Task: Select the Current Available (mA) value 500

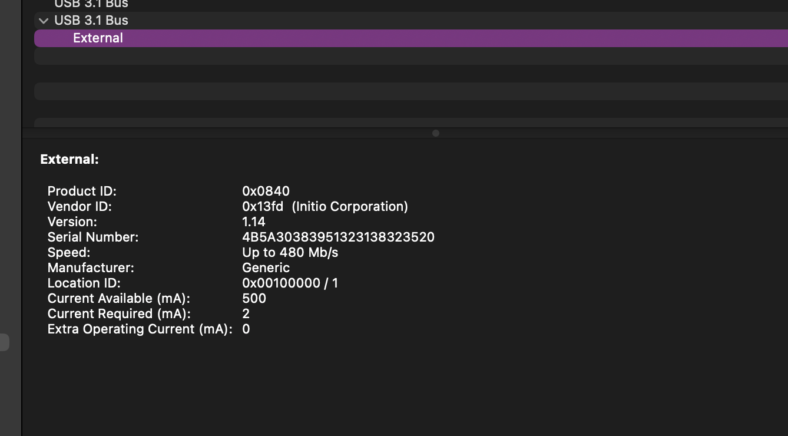Action: coord(254,298)
